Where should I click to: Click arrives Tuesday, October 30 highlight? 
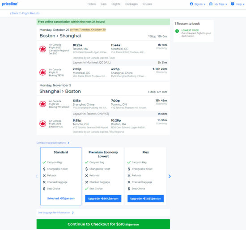coord(88,30)
